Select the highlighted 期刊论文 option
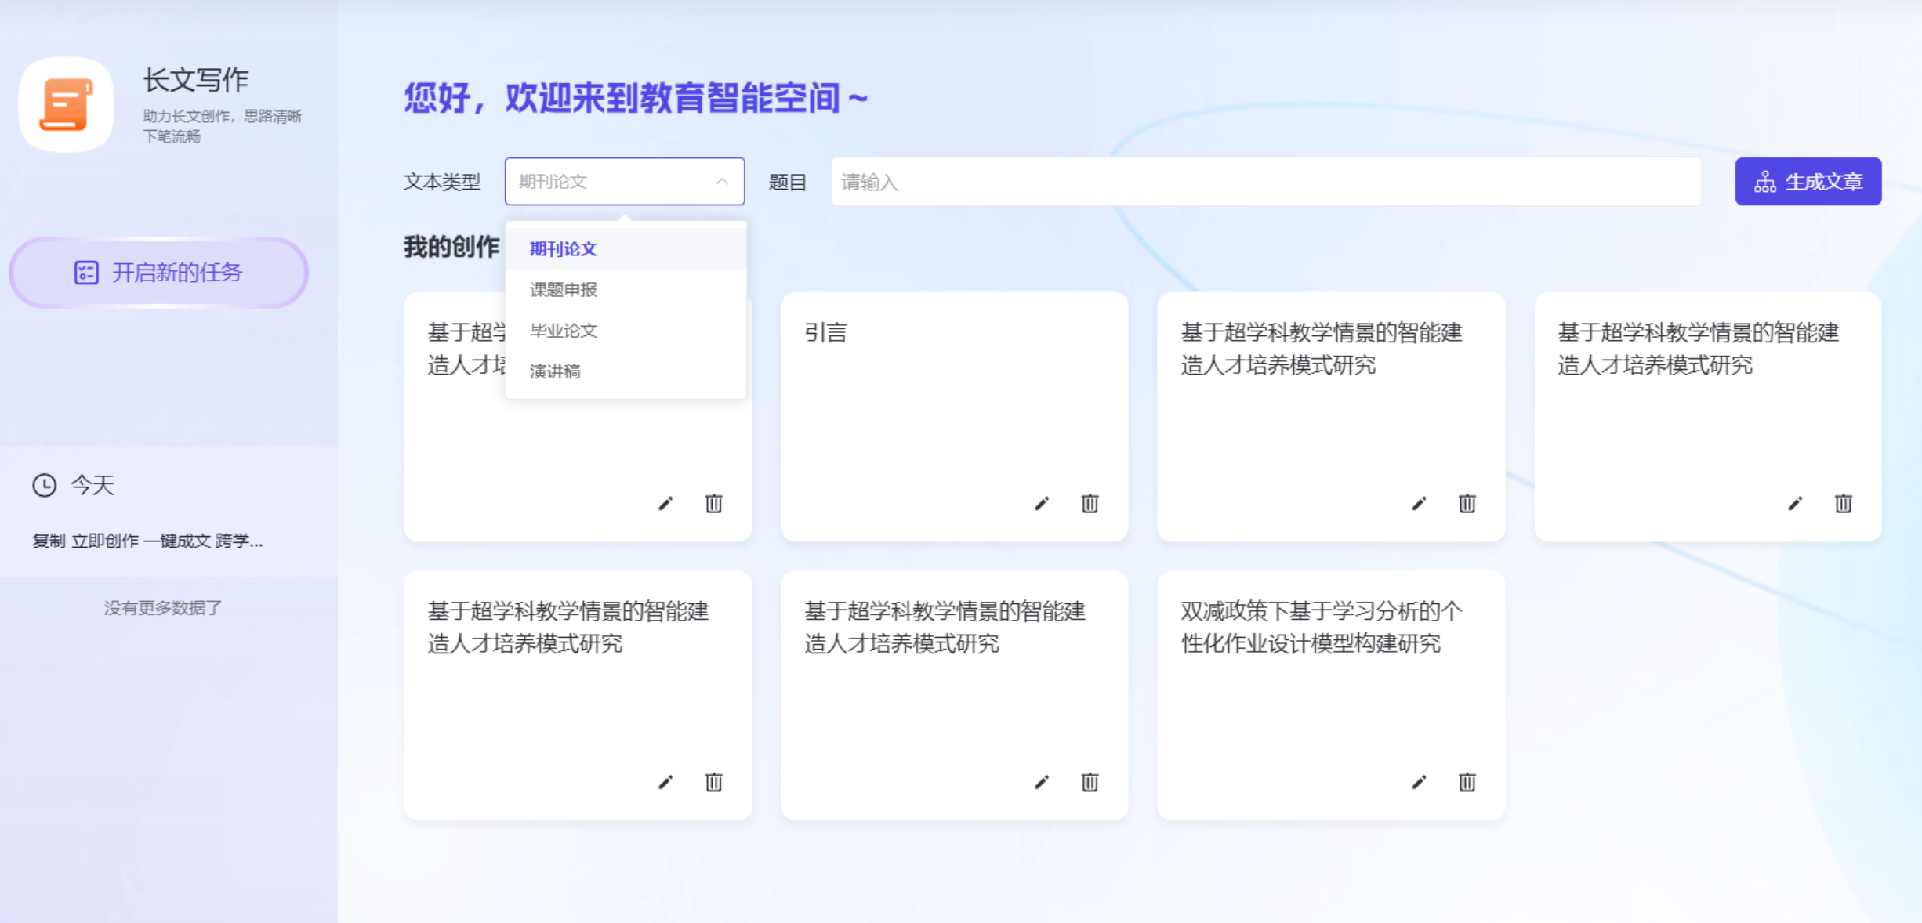Viewport: 1922px width, 923px height. click(x=564, y=249)
